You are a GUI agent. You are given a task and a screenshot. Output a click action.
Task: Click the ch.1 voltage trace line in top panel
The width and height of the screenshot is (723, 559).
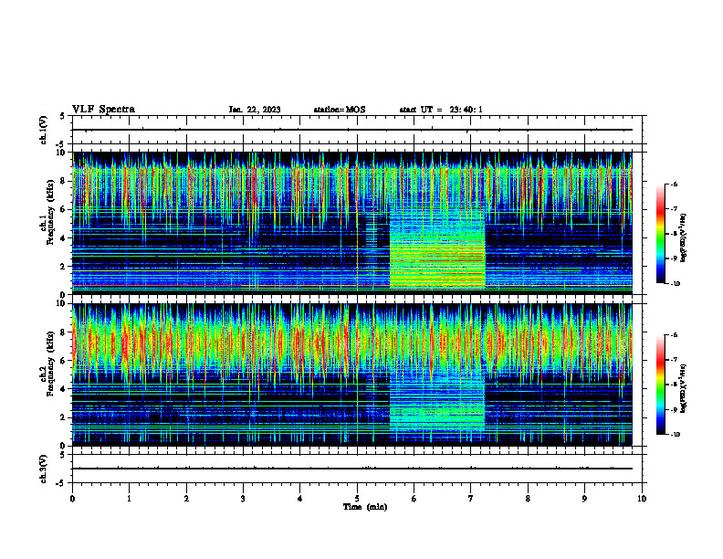(x=351, y=130)
